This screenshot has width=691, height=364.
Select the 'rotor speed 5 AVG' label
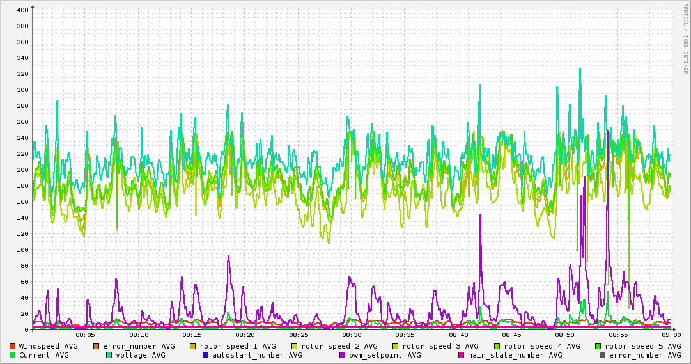[x=643, y=346]
